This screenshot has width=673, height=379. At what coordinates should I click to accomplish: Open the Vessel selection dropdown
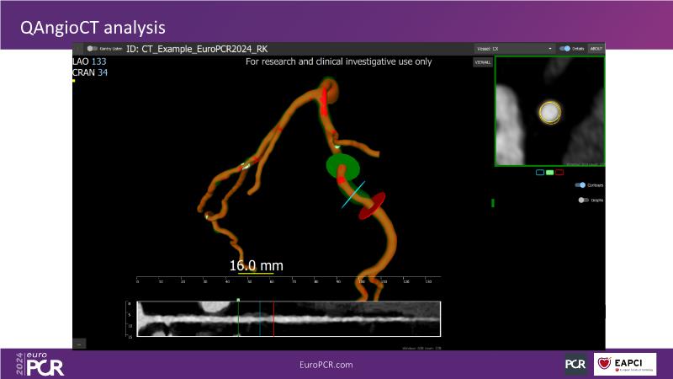[515, 49]
